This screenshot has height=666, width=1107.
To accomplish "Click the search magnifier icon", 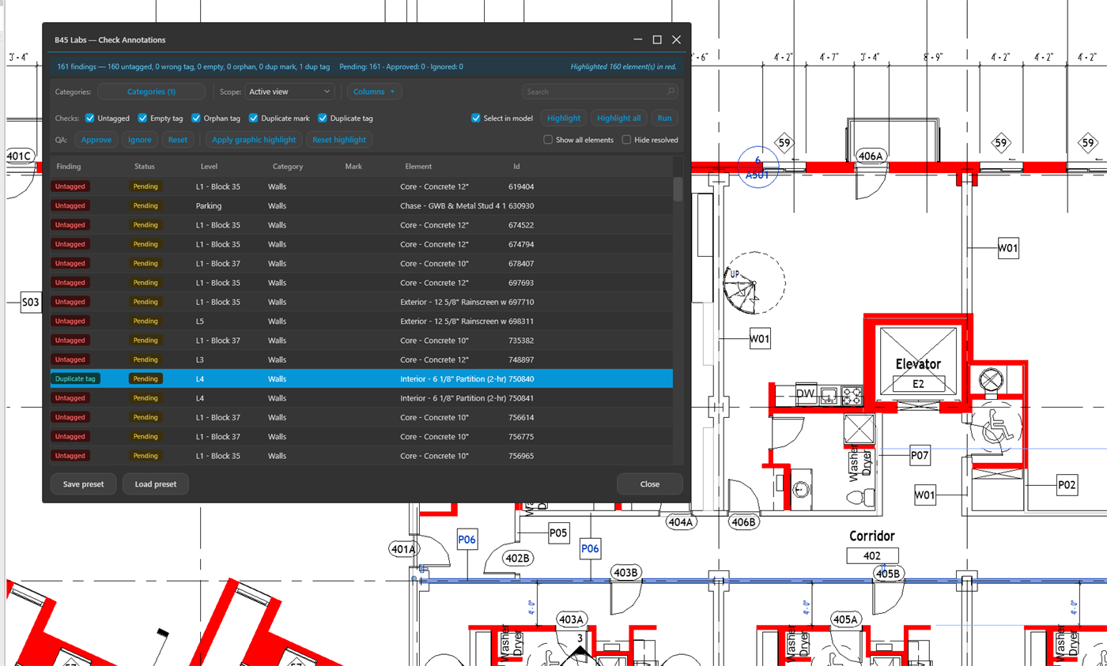I will tap(670, 92).
